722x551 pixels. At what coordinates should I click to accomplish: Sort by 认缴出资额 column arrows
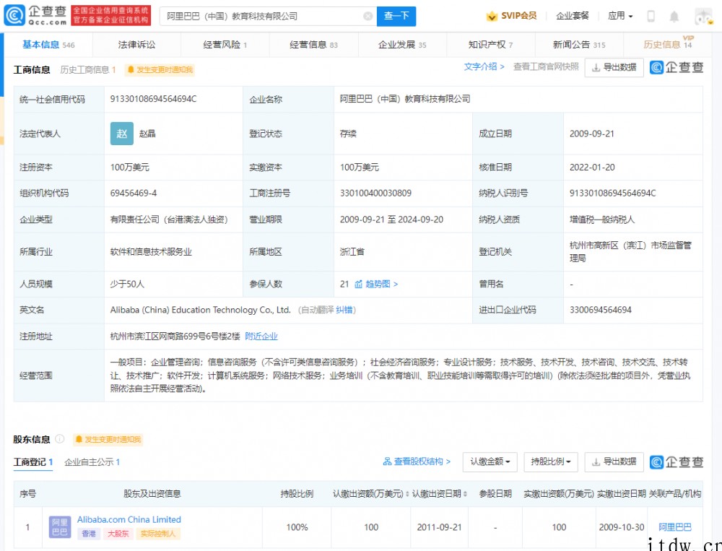click(x=406, y=494)
